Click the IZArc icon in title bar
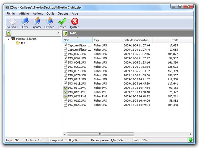This screenshot has width=199, height=149. click(x=7, y=7)
